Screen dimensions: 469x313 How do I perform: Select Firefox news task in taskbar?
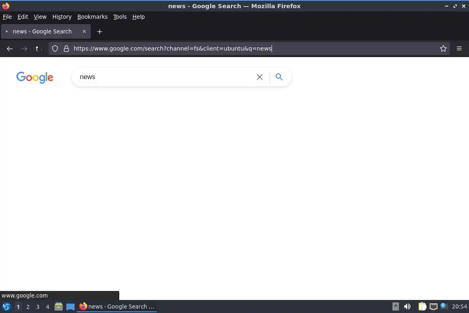(x=117, y=306)
